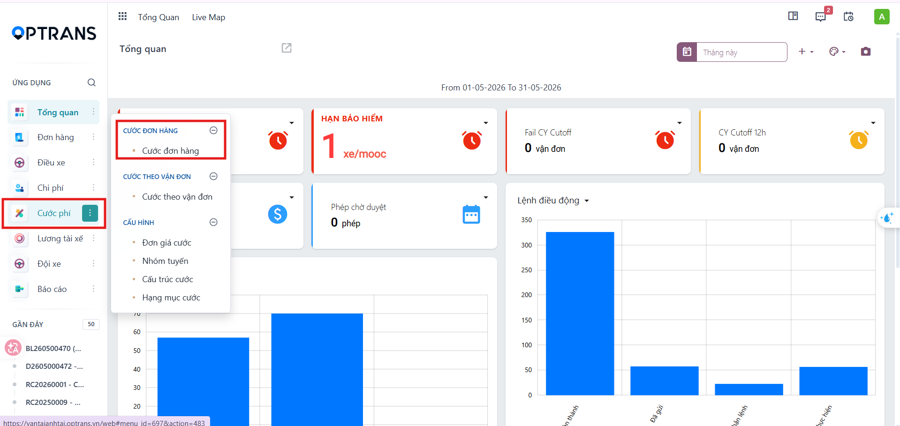Open the apps grid launcher icon
The width and height of the screenshot is (900, 426).
tap(122, 16)
